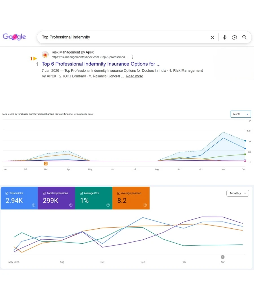Toggle the Average CTR checkbox

[x=81, y=193]
